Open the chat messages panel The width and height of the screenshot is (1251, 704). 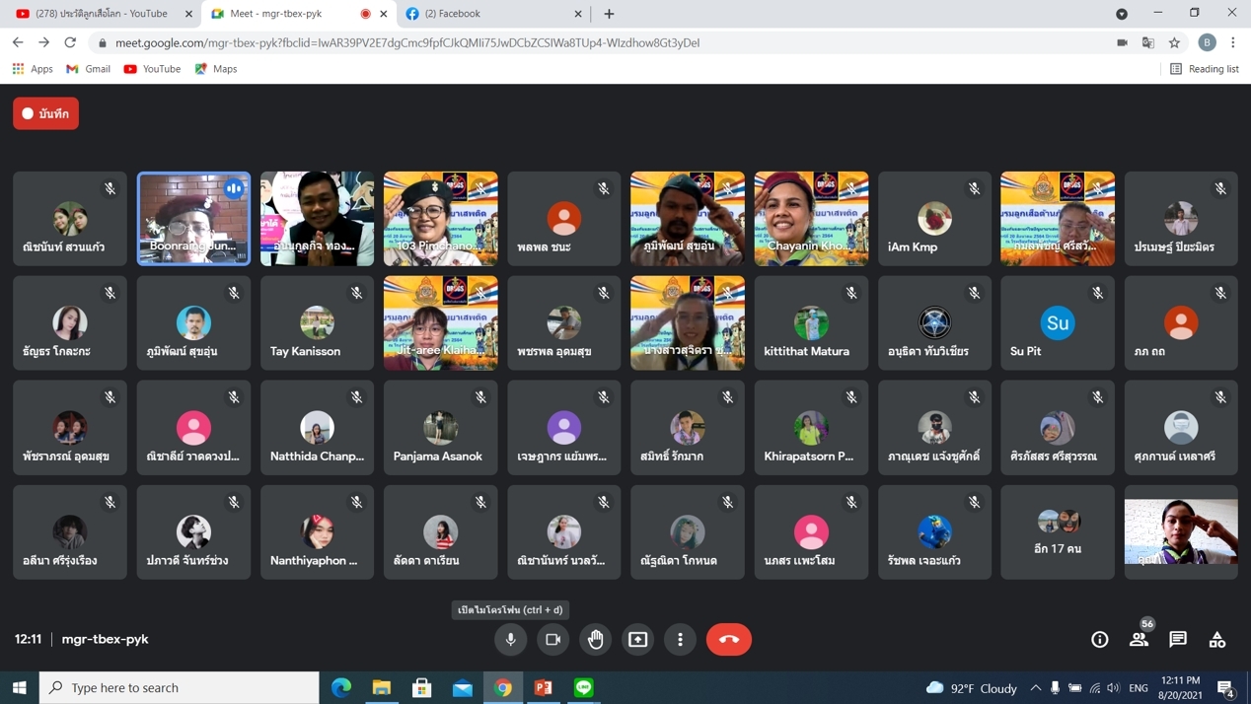(1178, 639)
